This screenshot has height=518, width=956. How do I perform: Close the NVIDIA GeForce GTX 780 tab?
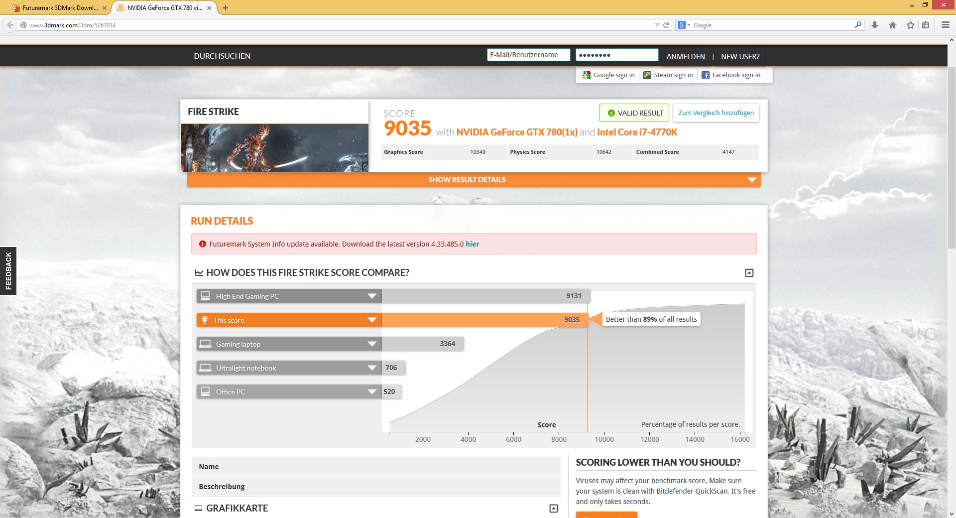pyautogui.click(x=209, y=8)
